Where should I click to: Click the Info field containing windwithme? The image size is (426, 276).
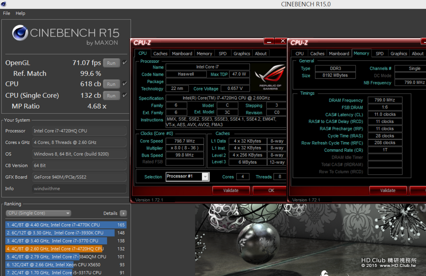tap(79, 189)
